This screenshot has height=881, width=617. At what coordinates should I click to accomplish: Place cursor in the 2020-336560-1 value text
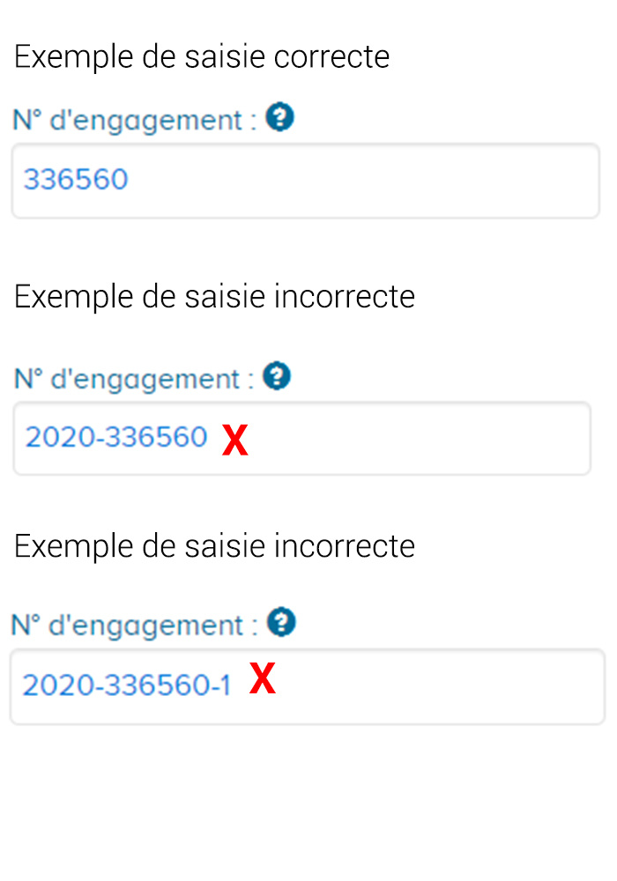click(126, 685)
